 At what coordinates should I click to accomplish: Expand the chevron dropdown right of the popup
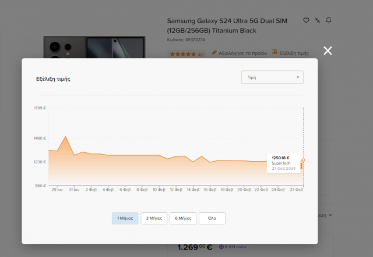pos(330,215)
